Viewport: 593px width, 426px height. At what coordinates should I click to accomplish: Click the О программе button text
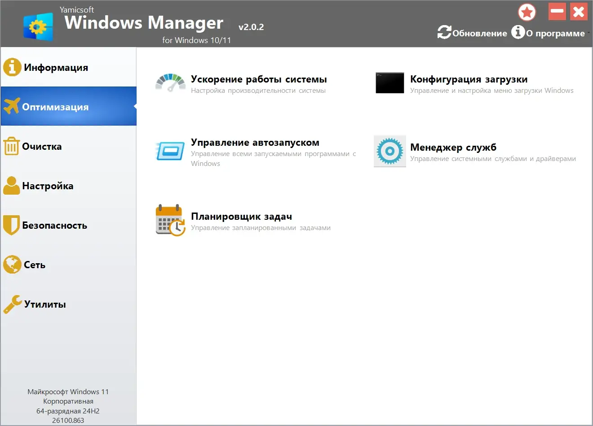click(555, 33)
